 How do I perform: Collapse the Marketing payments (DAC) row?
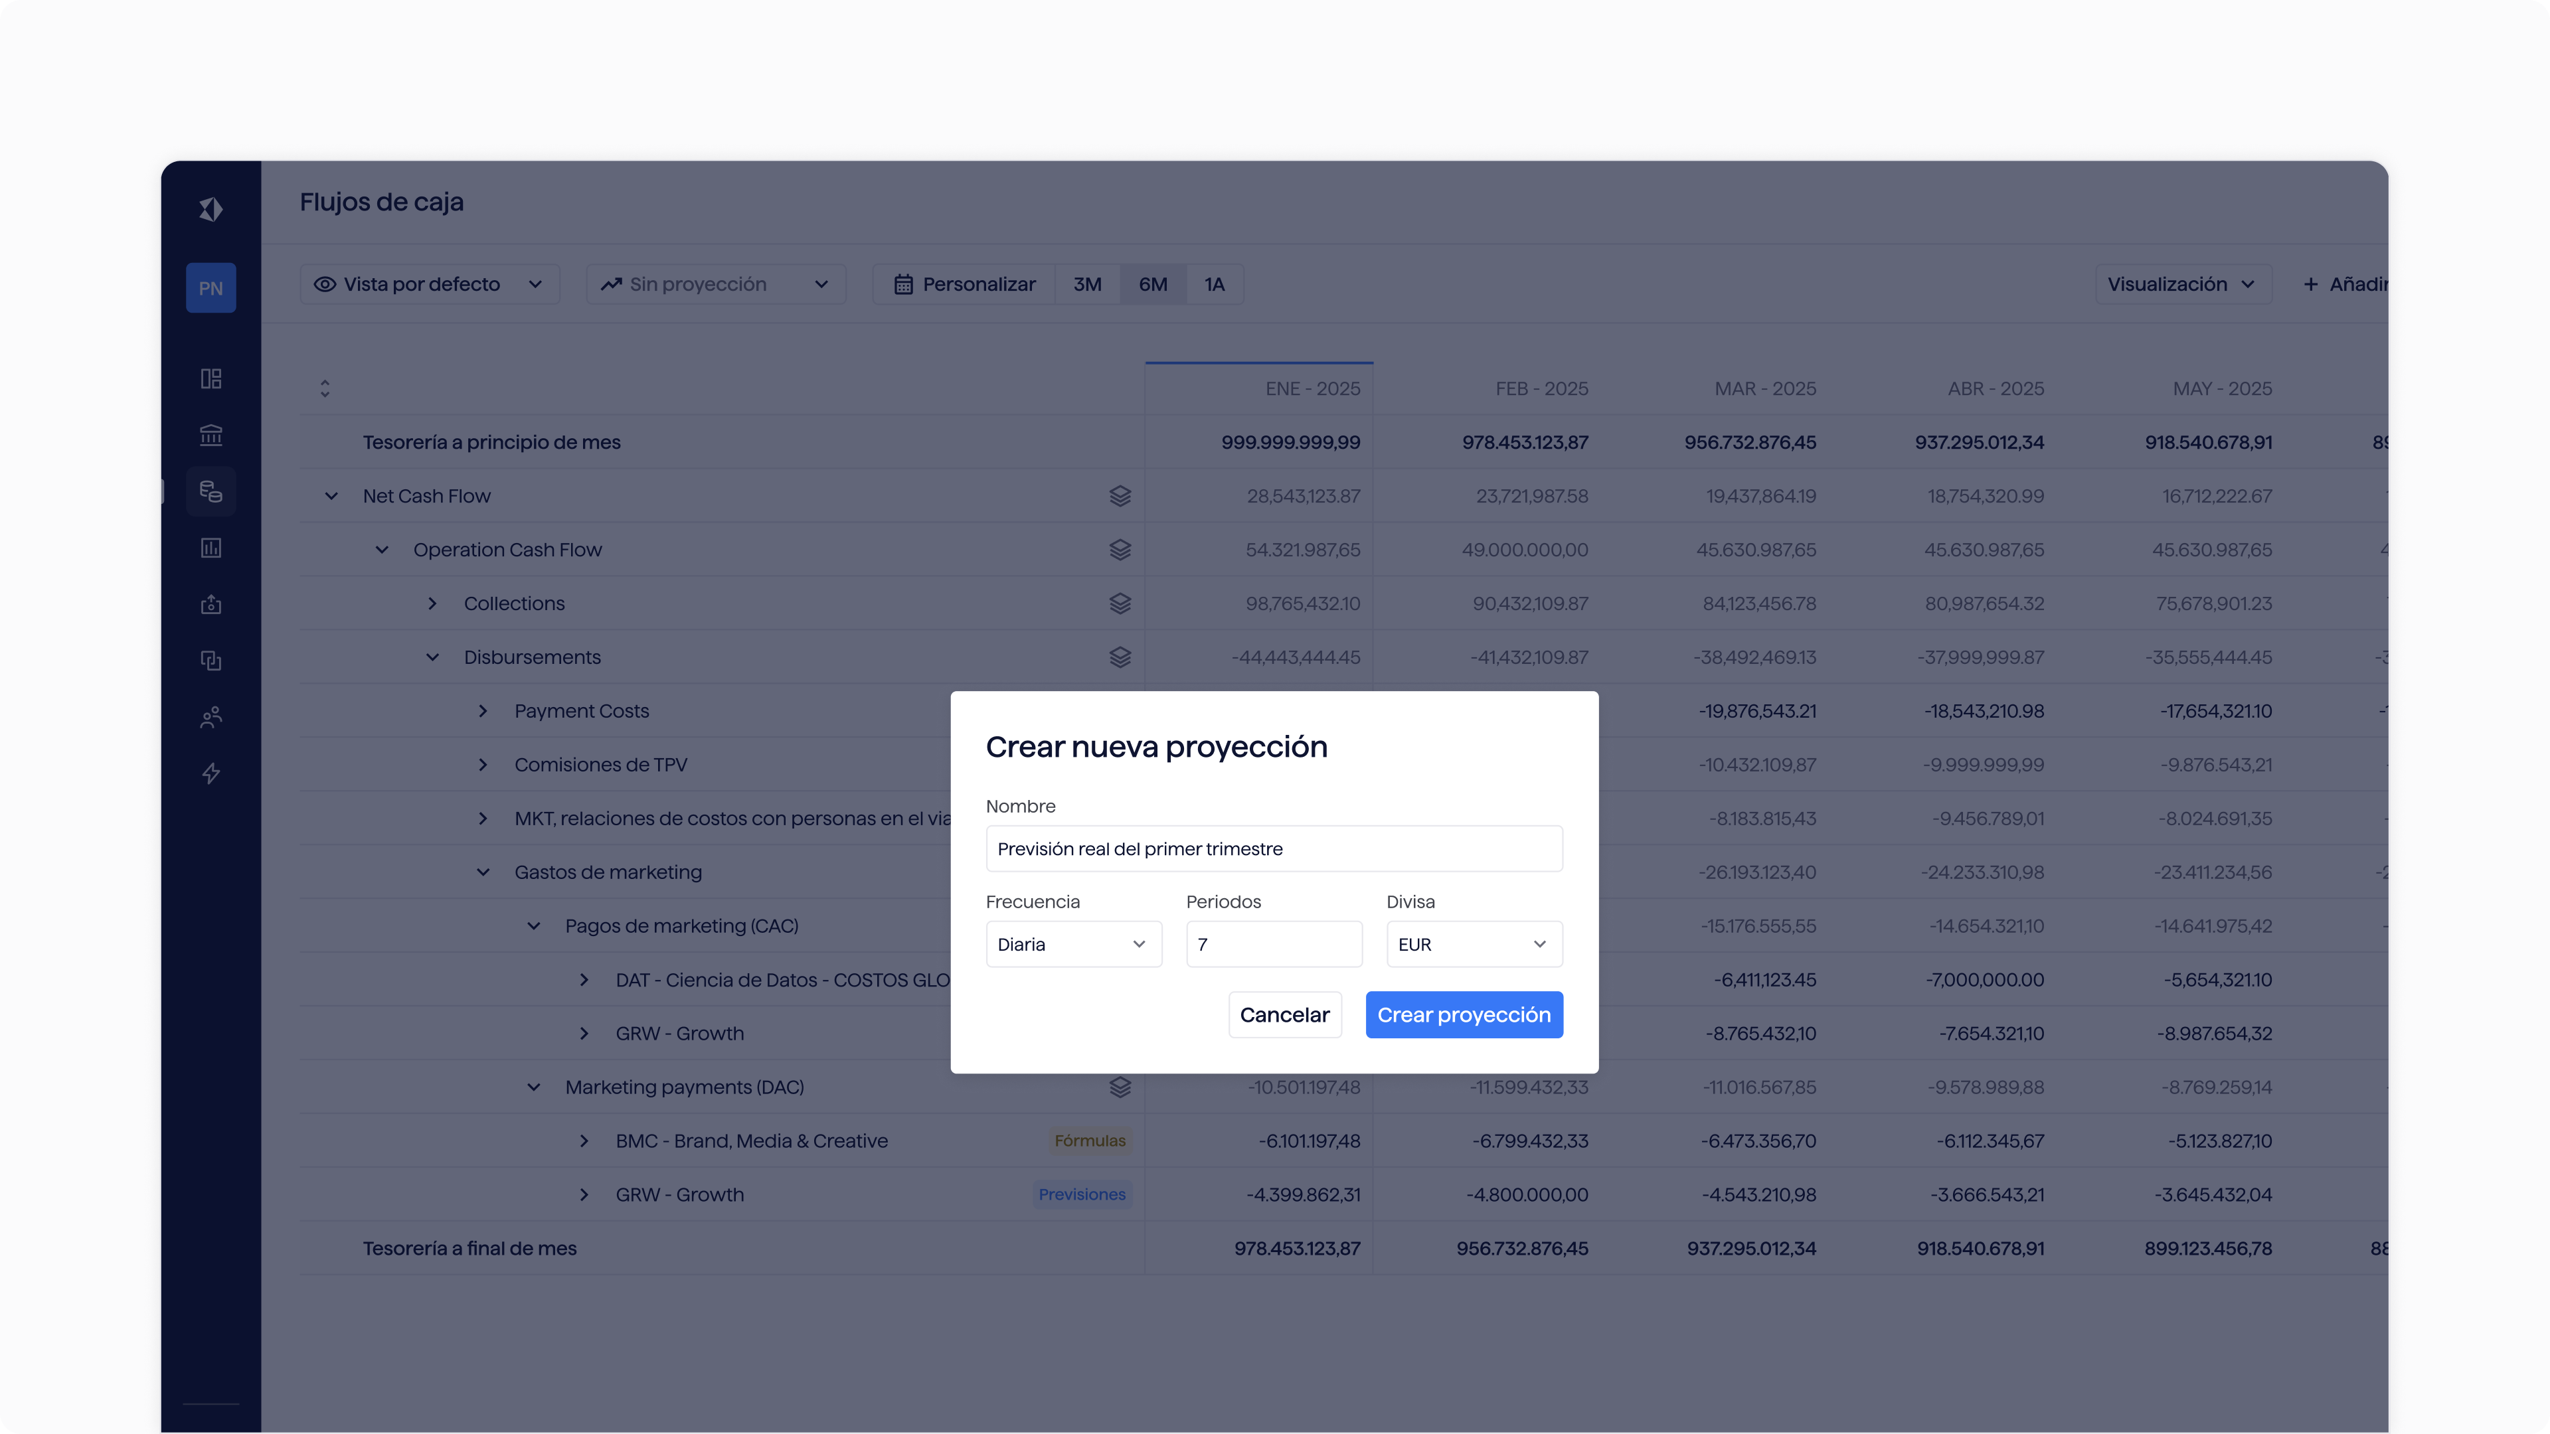533,1087
